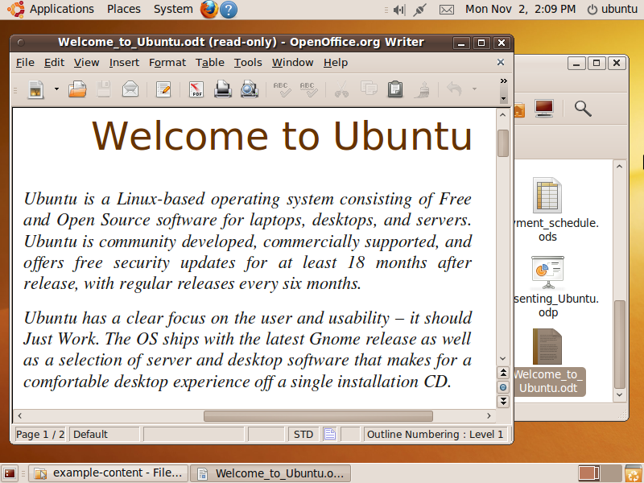Open the Print File Directly icon
The height and width of the screenshot is (483, 644).
coord(222,89)
